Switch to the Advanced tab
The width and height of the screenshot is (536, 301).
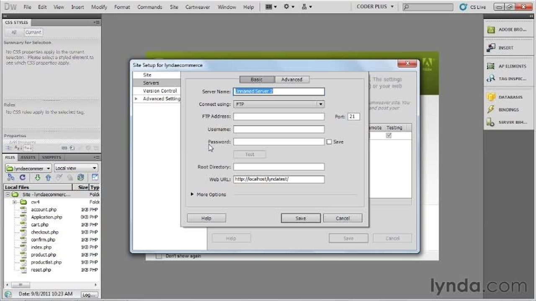(292, 79)
